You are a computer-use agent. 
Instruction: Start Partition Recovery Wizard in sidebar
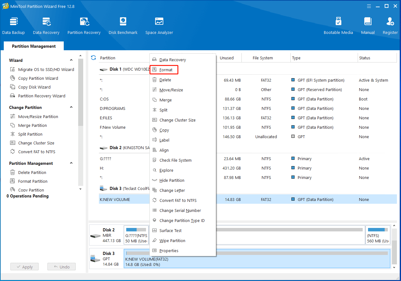38,96
